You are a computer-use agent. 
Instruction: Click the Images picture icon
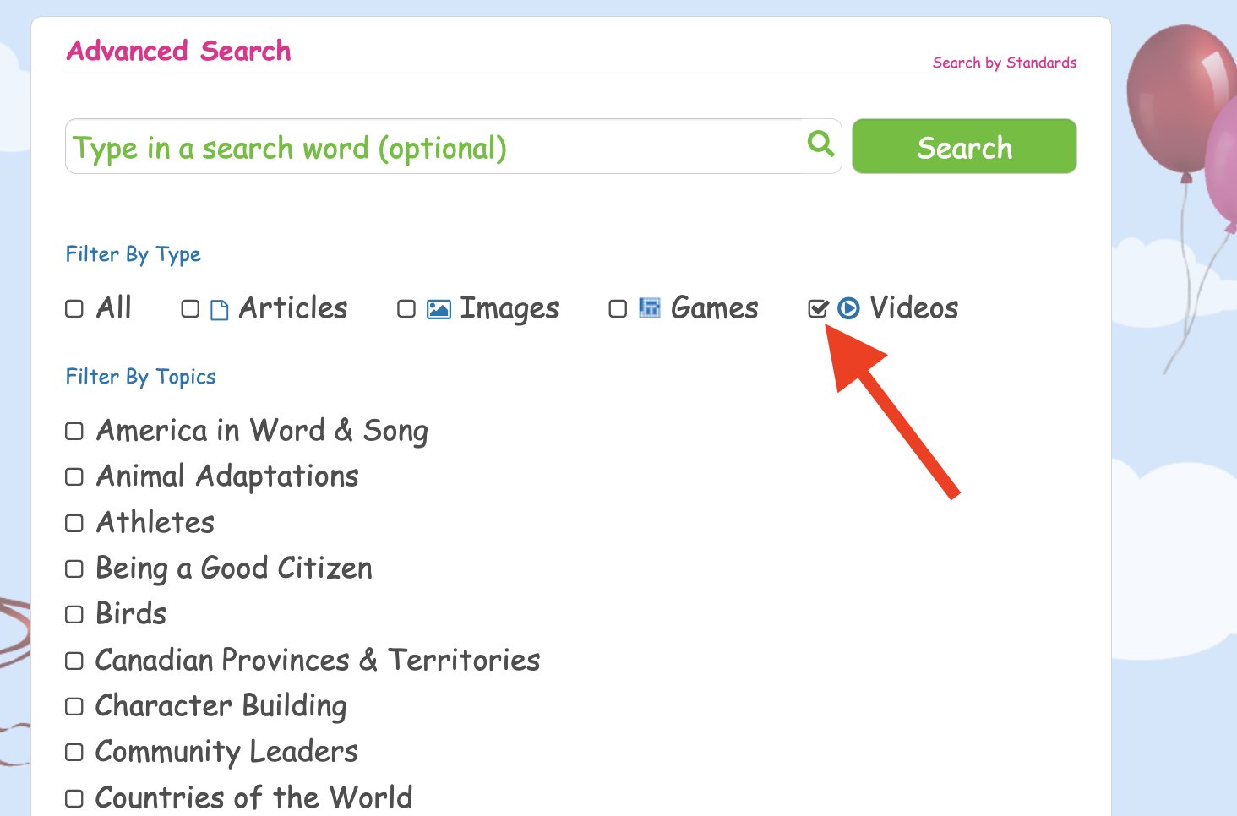coord(439,309)
